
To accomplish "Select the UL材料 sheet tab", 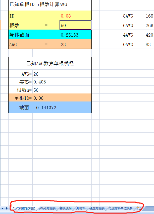I will [81, 208].
